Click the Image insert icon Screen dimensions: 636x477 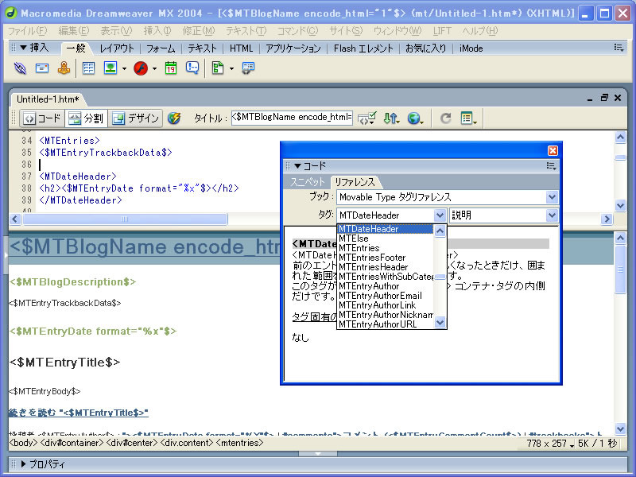pos(111,68)
